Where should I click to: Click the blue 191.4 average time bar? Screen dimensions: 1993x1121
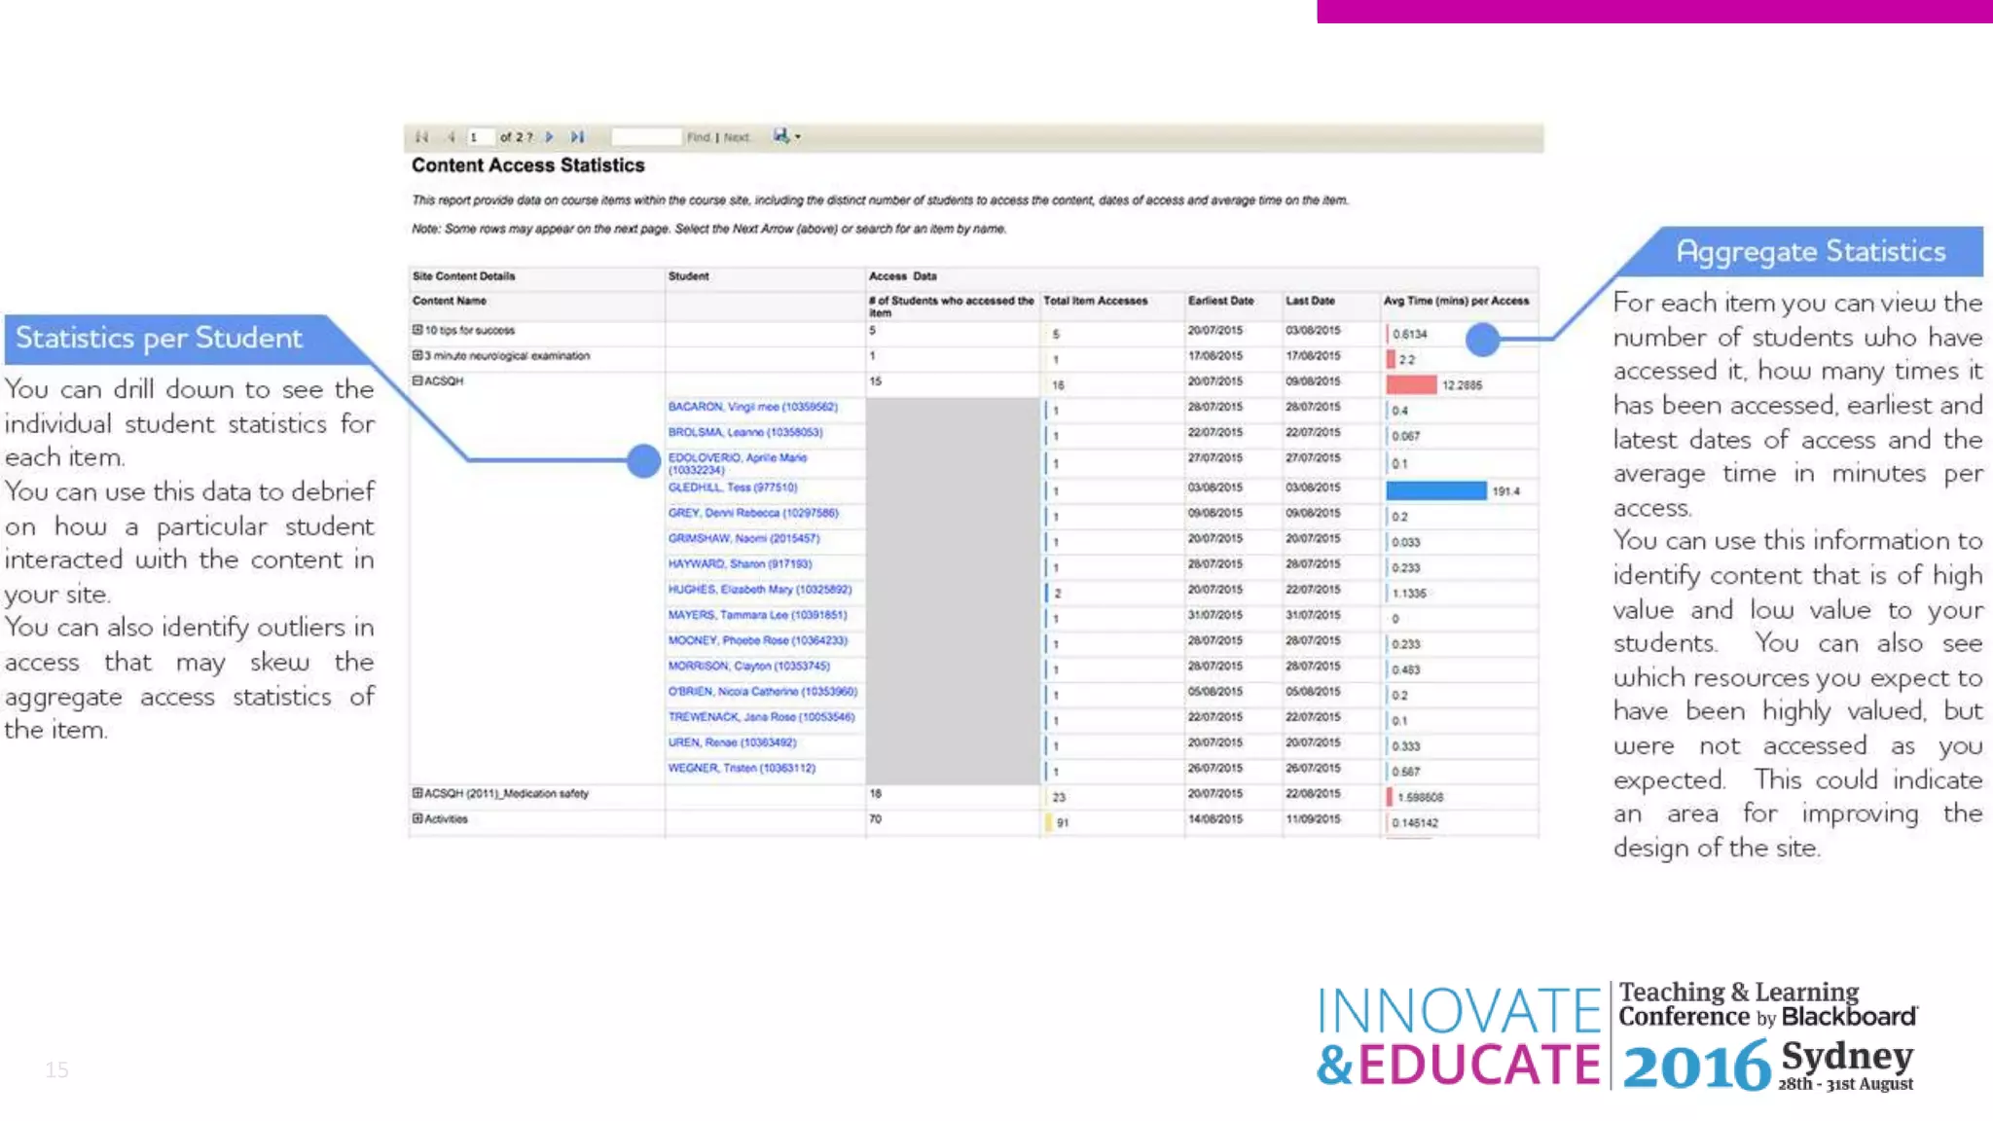pyautogui.click(x=1435, y=490)
